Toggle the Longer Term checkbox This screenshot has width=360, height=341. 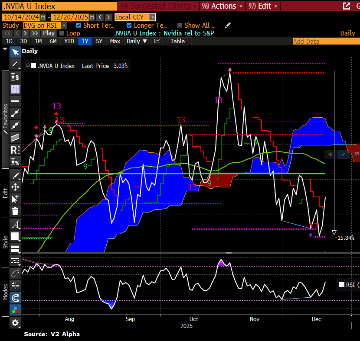tap(129, 26)
